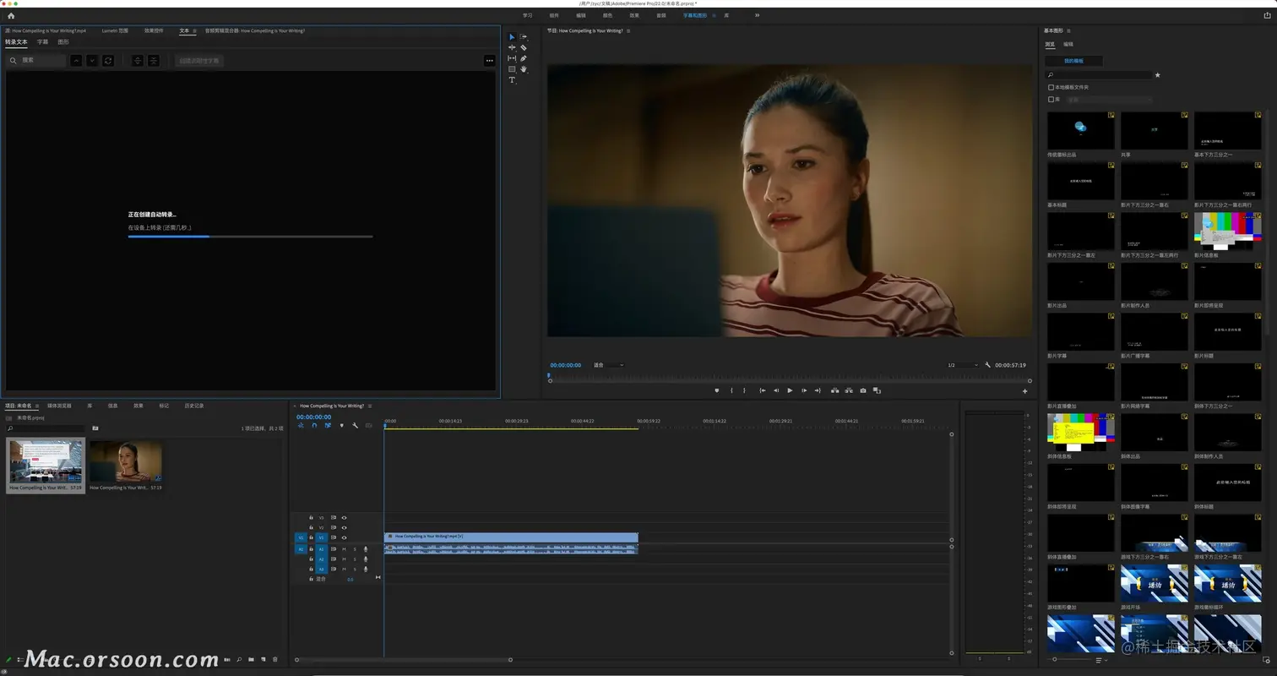Go to previous search result arrow

76,61
